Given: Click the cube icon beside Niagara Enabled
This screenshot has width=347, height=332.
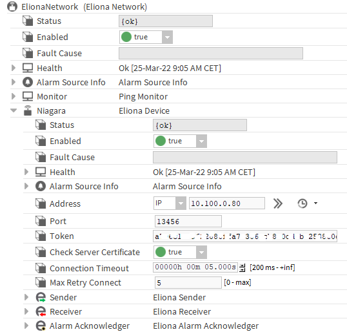Looking at the screenshot, I should pyautogui.click(x=41, y=141).
